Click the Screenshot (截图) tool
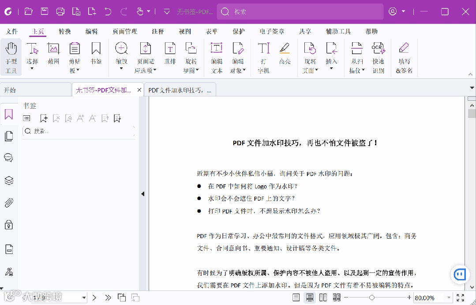476x305 pixels. [53, 54]
